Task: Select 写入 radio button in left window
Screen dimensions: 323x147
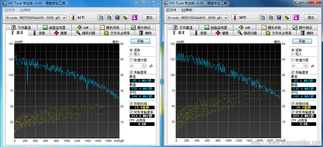Action: [131, 54]
